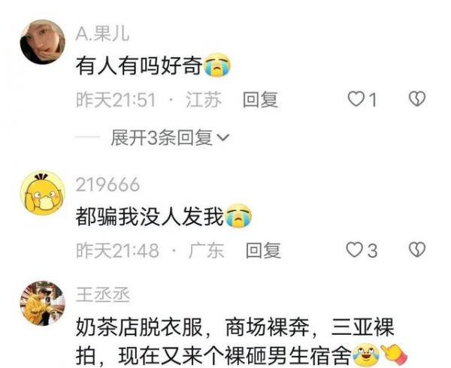Viewport: 451px width, 368px height.
Task: Open username 219666 profile link
Action: pyautogui.click(x=107, y=185)
